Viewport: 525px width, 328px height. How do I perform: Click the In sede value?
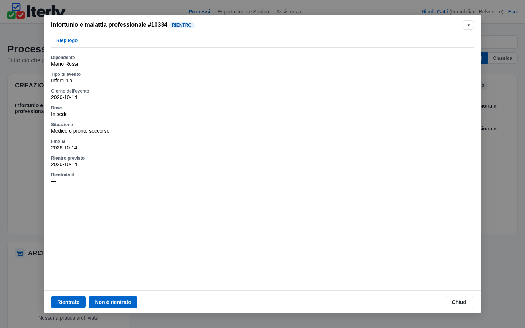point(59,114)
